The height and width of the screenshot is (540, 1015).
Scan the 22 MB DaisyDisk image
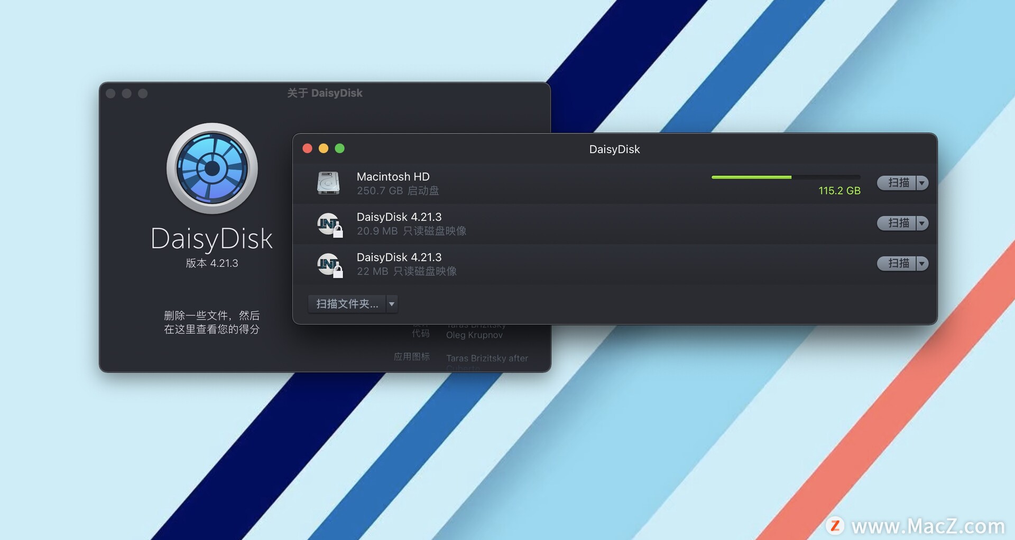tap(896, 263)
